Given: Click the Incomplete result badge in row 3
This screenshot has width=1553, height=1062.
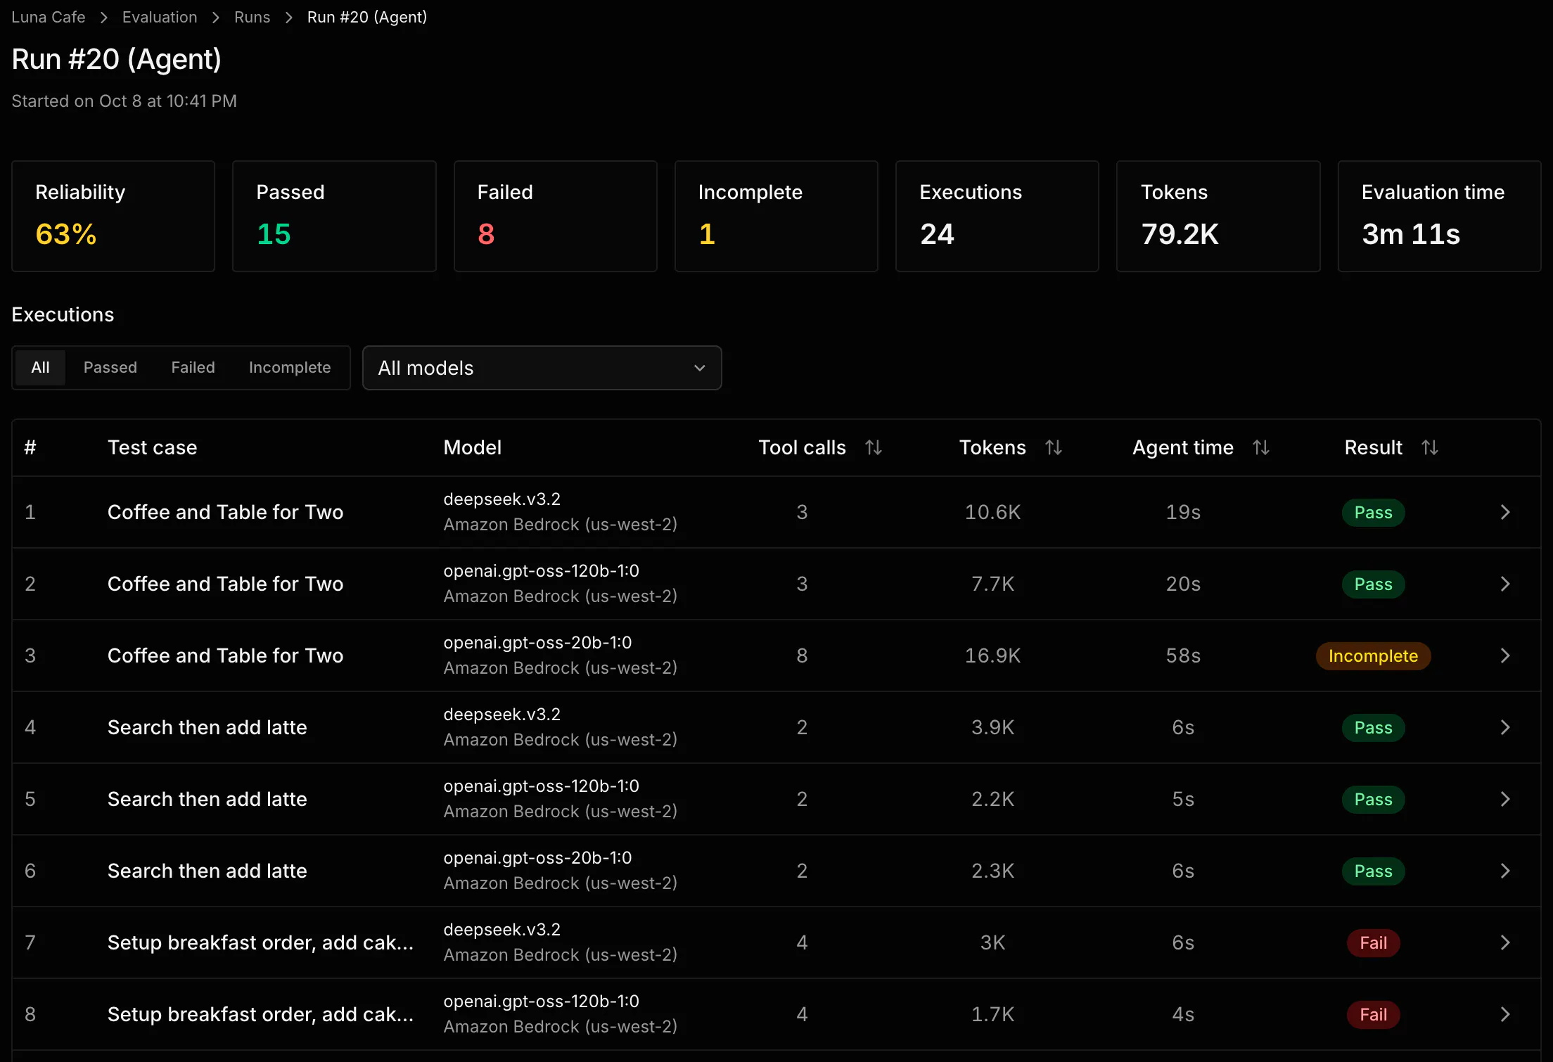Looking at the screenshot, I should point(1373,655).
